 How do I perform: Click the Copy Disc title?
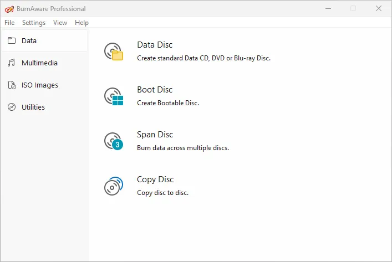(x=155, y=179)
